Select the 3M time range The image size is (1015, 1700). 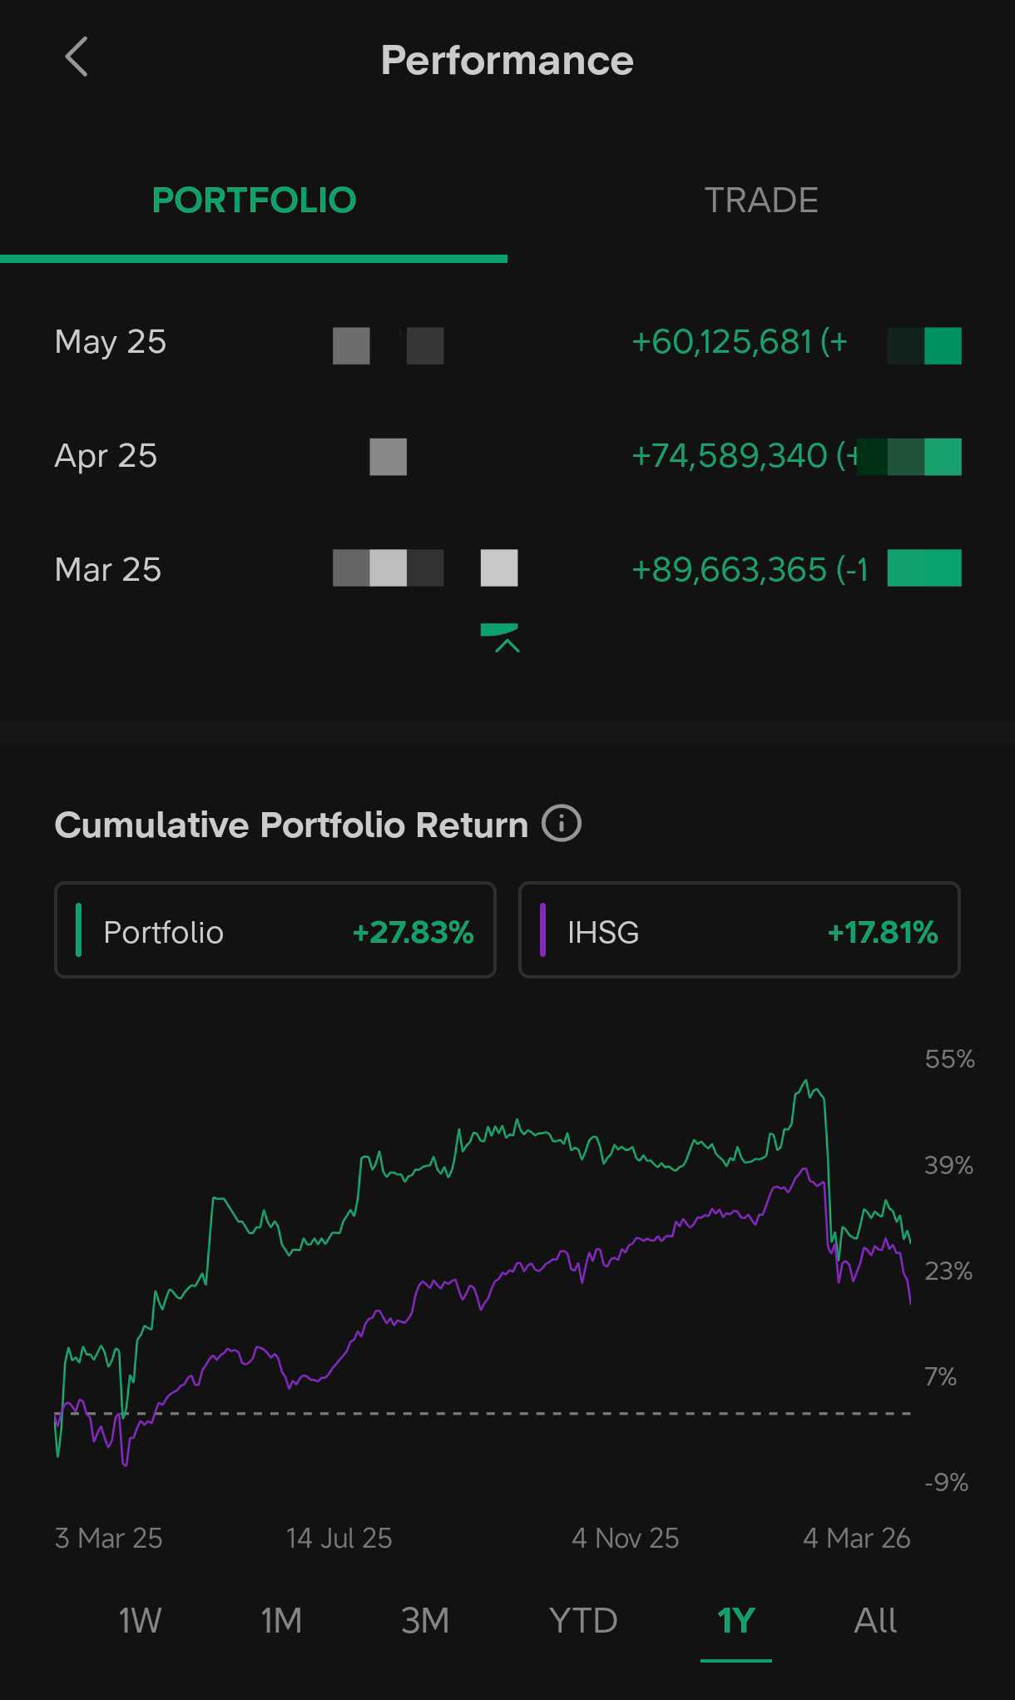click(x=425, y=1620)
